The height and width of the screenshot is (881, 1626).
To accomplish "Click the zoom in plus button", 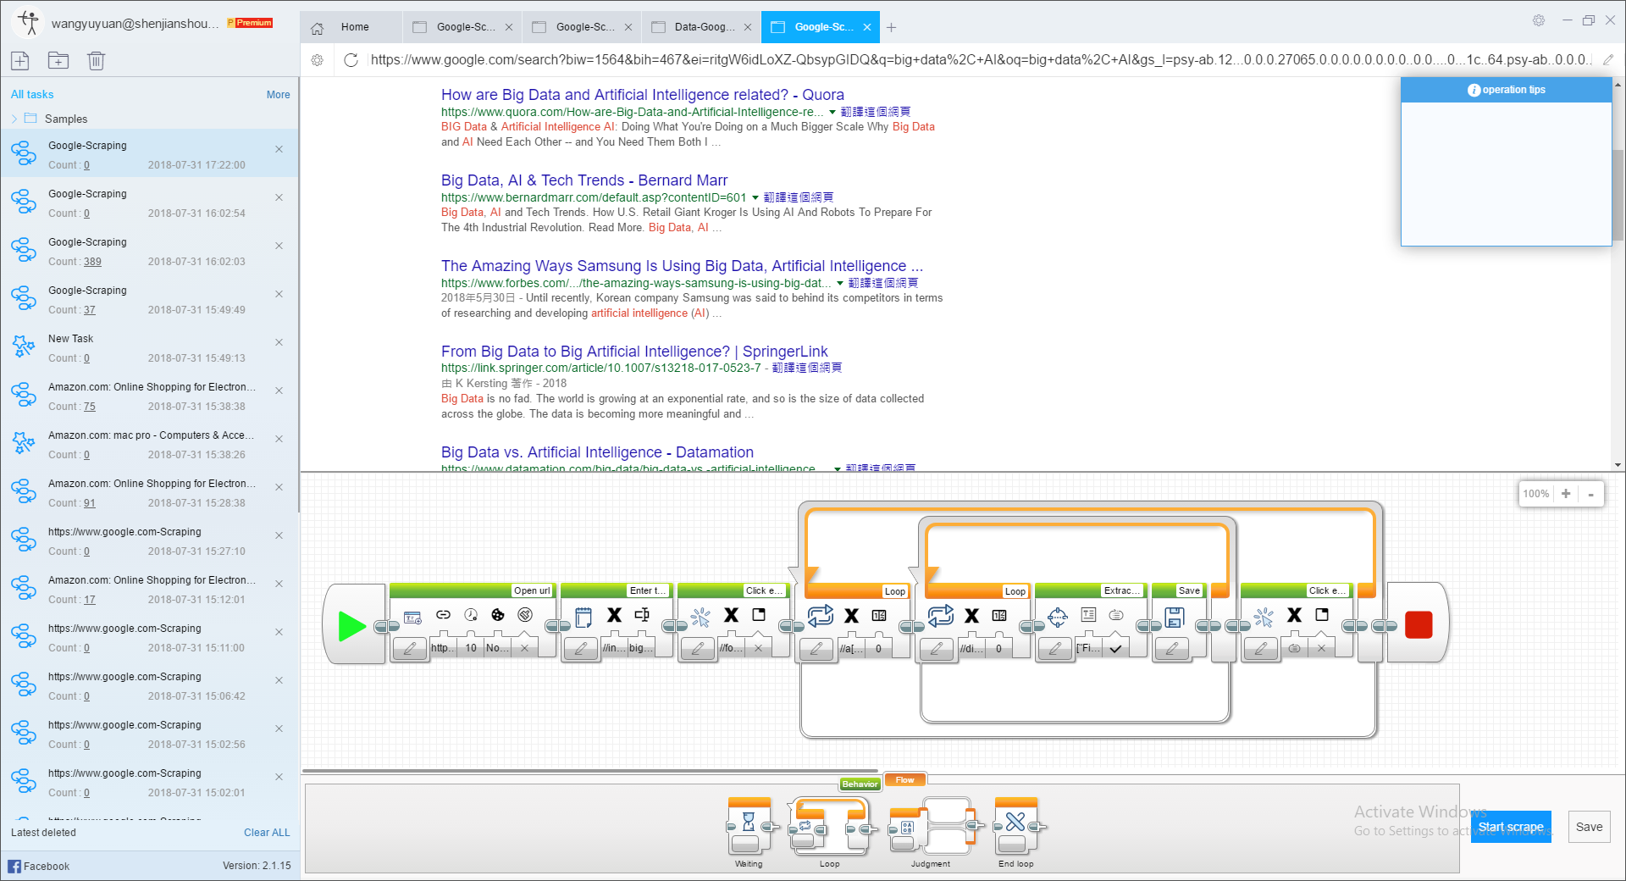I will pos(1566,494).
